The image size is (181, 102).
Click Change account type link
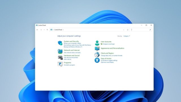[109, 44]
